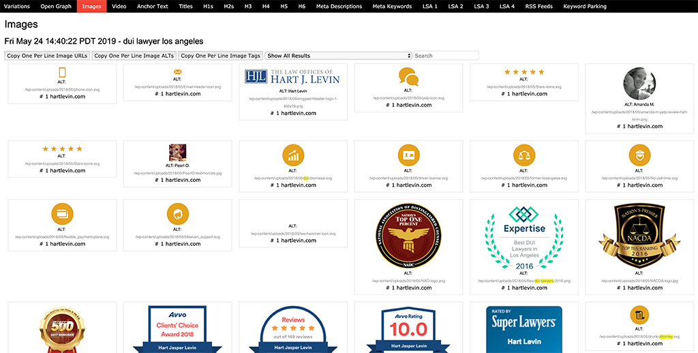Click the orange email envelope icon
The image size is (698, 353).
[178, 72]
